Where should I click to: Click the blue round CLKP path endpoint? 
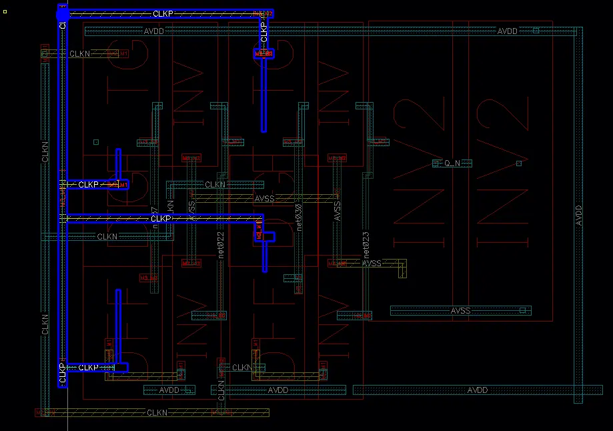(x=63, y=15)
